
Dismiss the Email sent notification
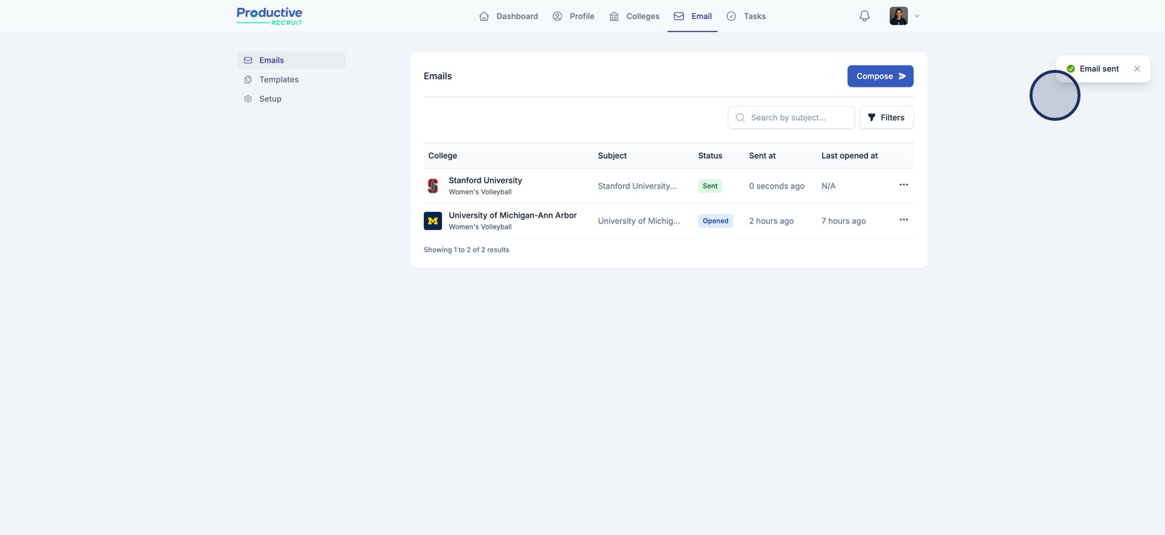pos(1137,69)
